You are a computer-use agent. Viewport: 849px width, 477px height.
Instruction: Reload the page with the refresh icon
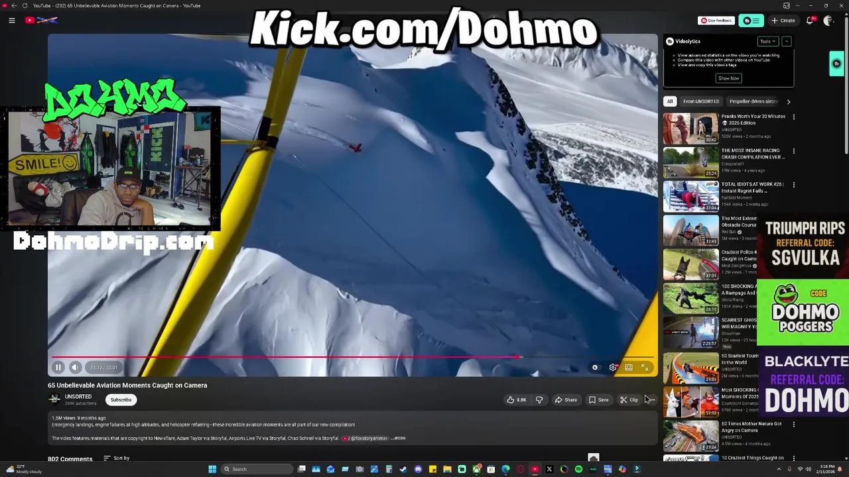[25, 5]
